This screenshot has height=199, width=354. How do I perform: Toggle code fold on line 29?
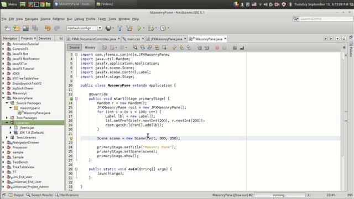pyautogui.click(x=76, y=169)
